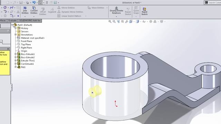Screen dimensions: 221x124
Task: Click the Previous View icon
Action: pos(118,21)
